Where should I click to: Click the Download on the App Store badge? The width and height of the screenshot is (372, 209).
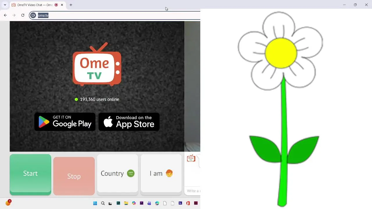(x=129, y=122)
